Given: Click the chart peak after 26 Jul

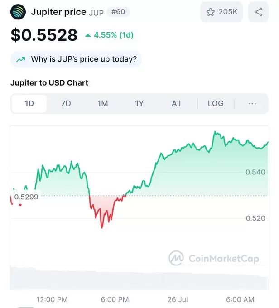Looking at the screenshot, I should [x=215, y=131].
